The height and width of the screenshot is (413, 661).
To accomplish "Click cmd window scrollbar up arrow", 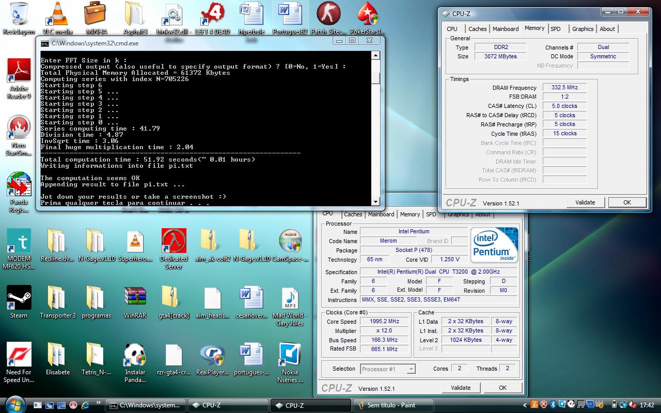I will point(376,55).
